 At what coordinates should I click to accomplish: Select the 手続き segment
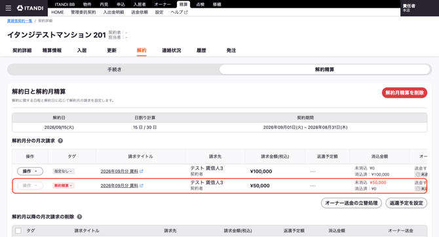114,69
